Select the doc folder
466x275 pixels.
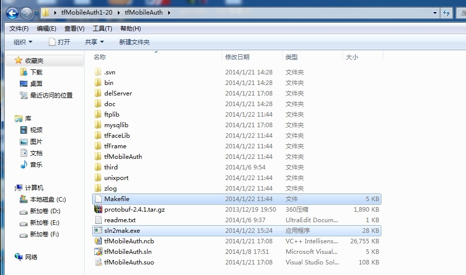tap(105, 104)
